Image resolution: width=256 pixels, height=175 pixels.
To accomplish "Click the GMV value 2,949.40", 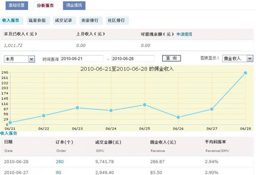I will (x=105, y=173).
